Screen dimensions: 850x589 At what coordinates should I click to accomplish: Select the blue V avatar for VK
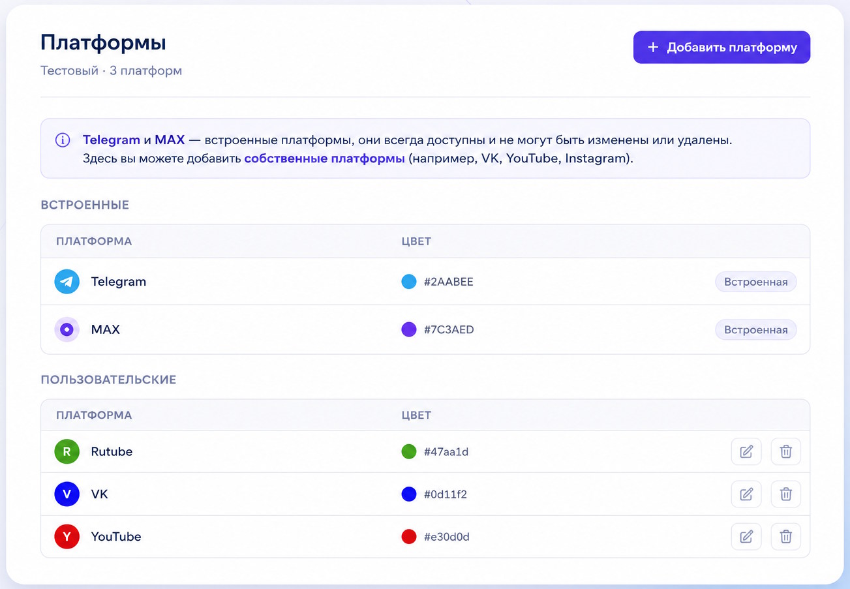[x=67, y=494]
